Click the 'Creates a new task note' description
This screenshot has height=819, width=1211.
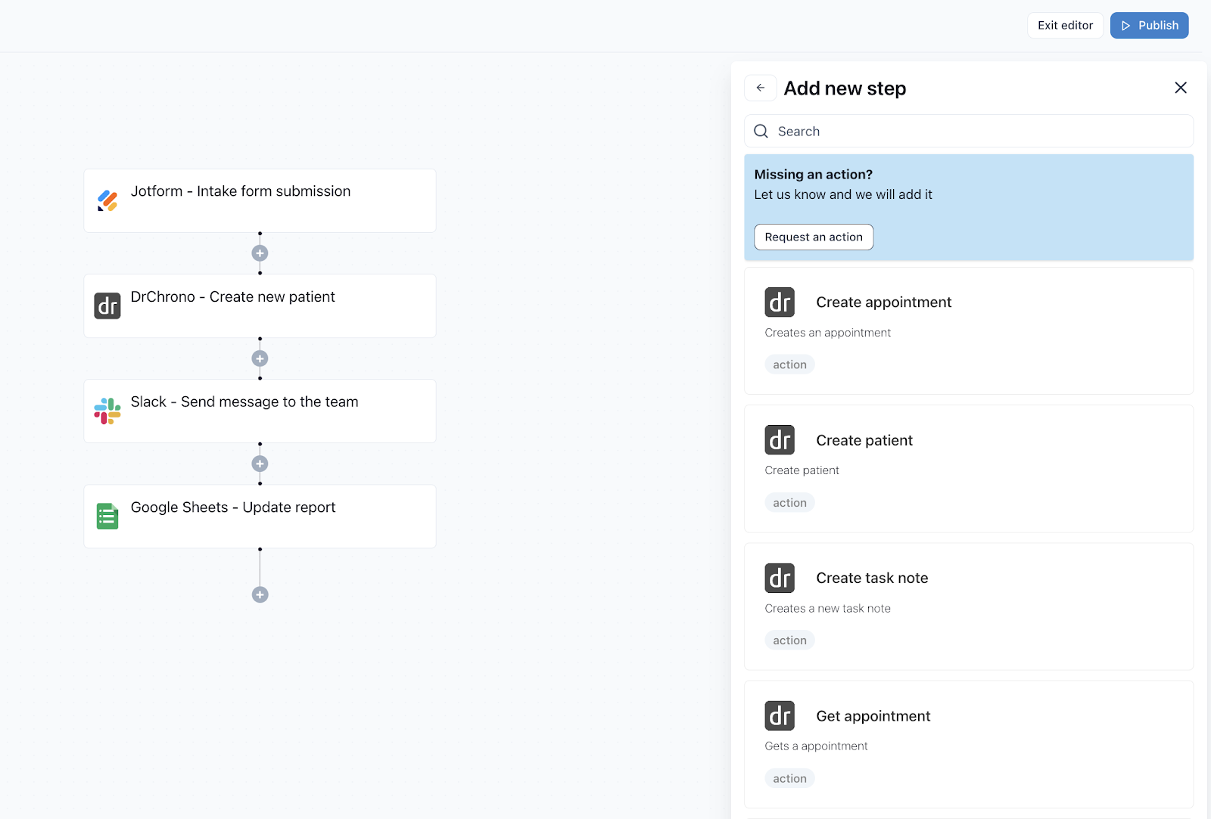tap(827, 608)
